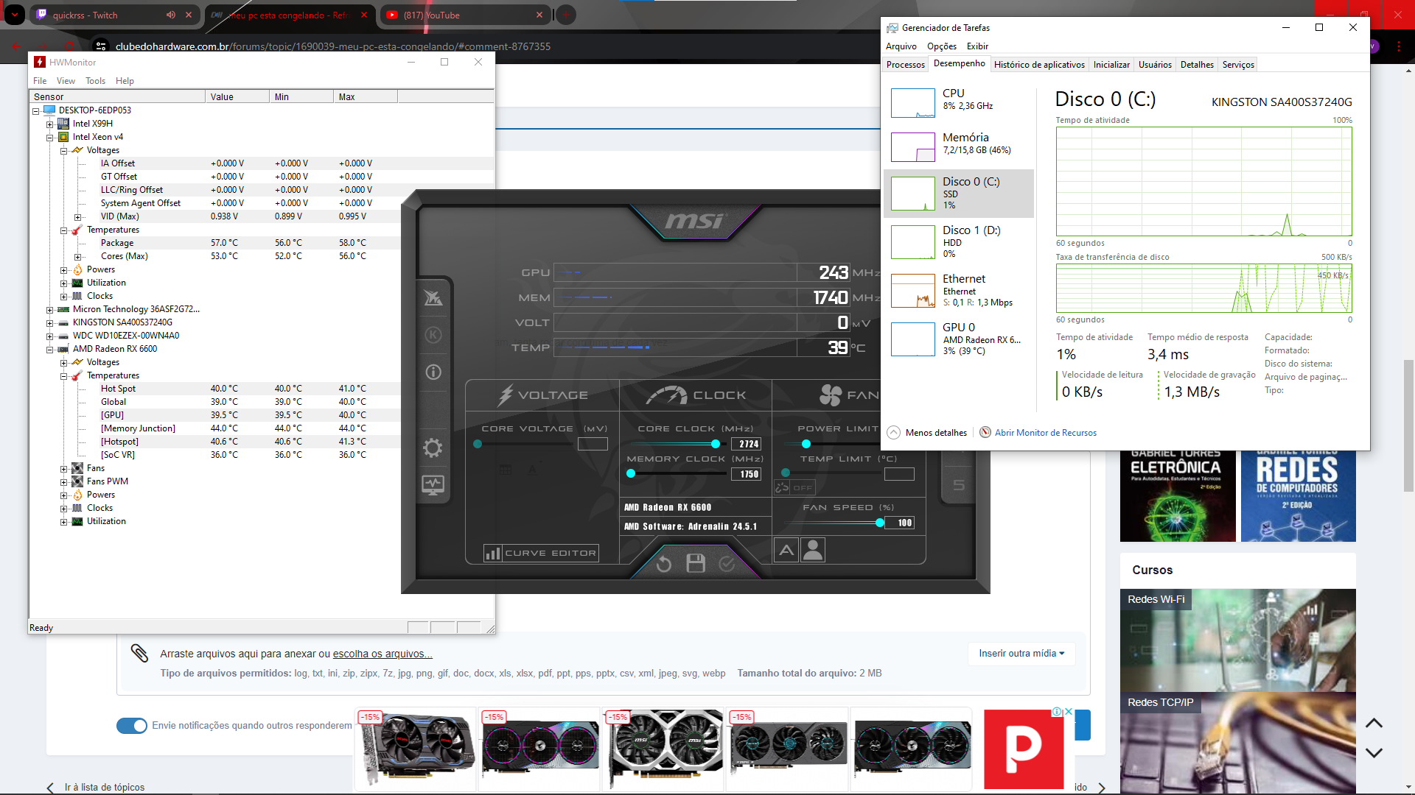Select the Memória performance item
This screenshot has width=1415, height=795.
[x=958, y=146]
